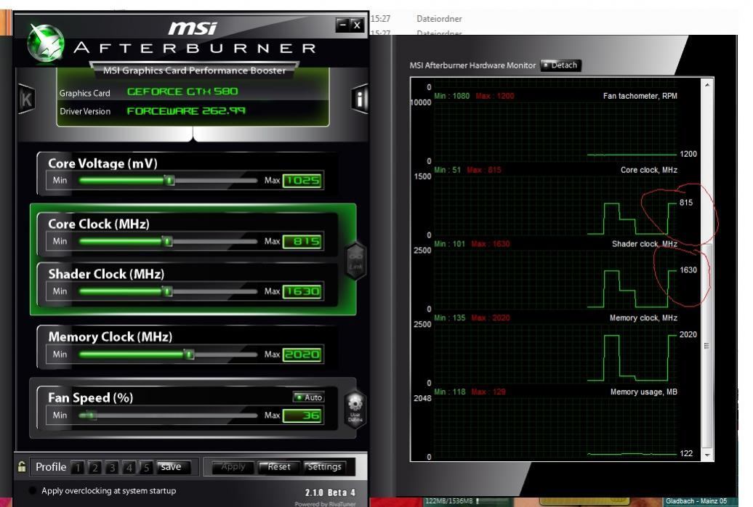This screenshot has width=753, height=507.
Task: Click the Memory usage, MB graph label
Action: (643, 392)
